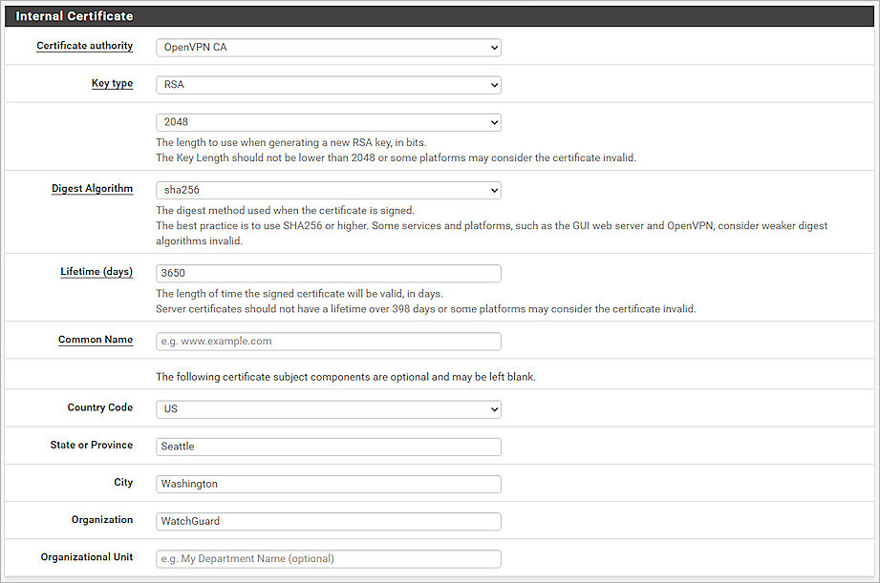Click the Lifetime (days) label link

[97, 271]
